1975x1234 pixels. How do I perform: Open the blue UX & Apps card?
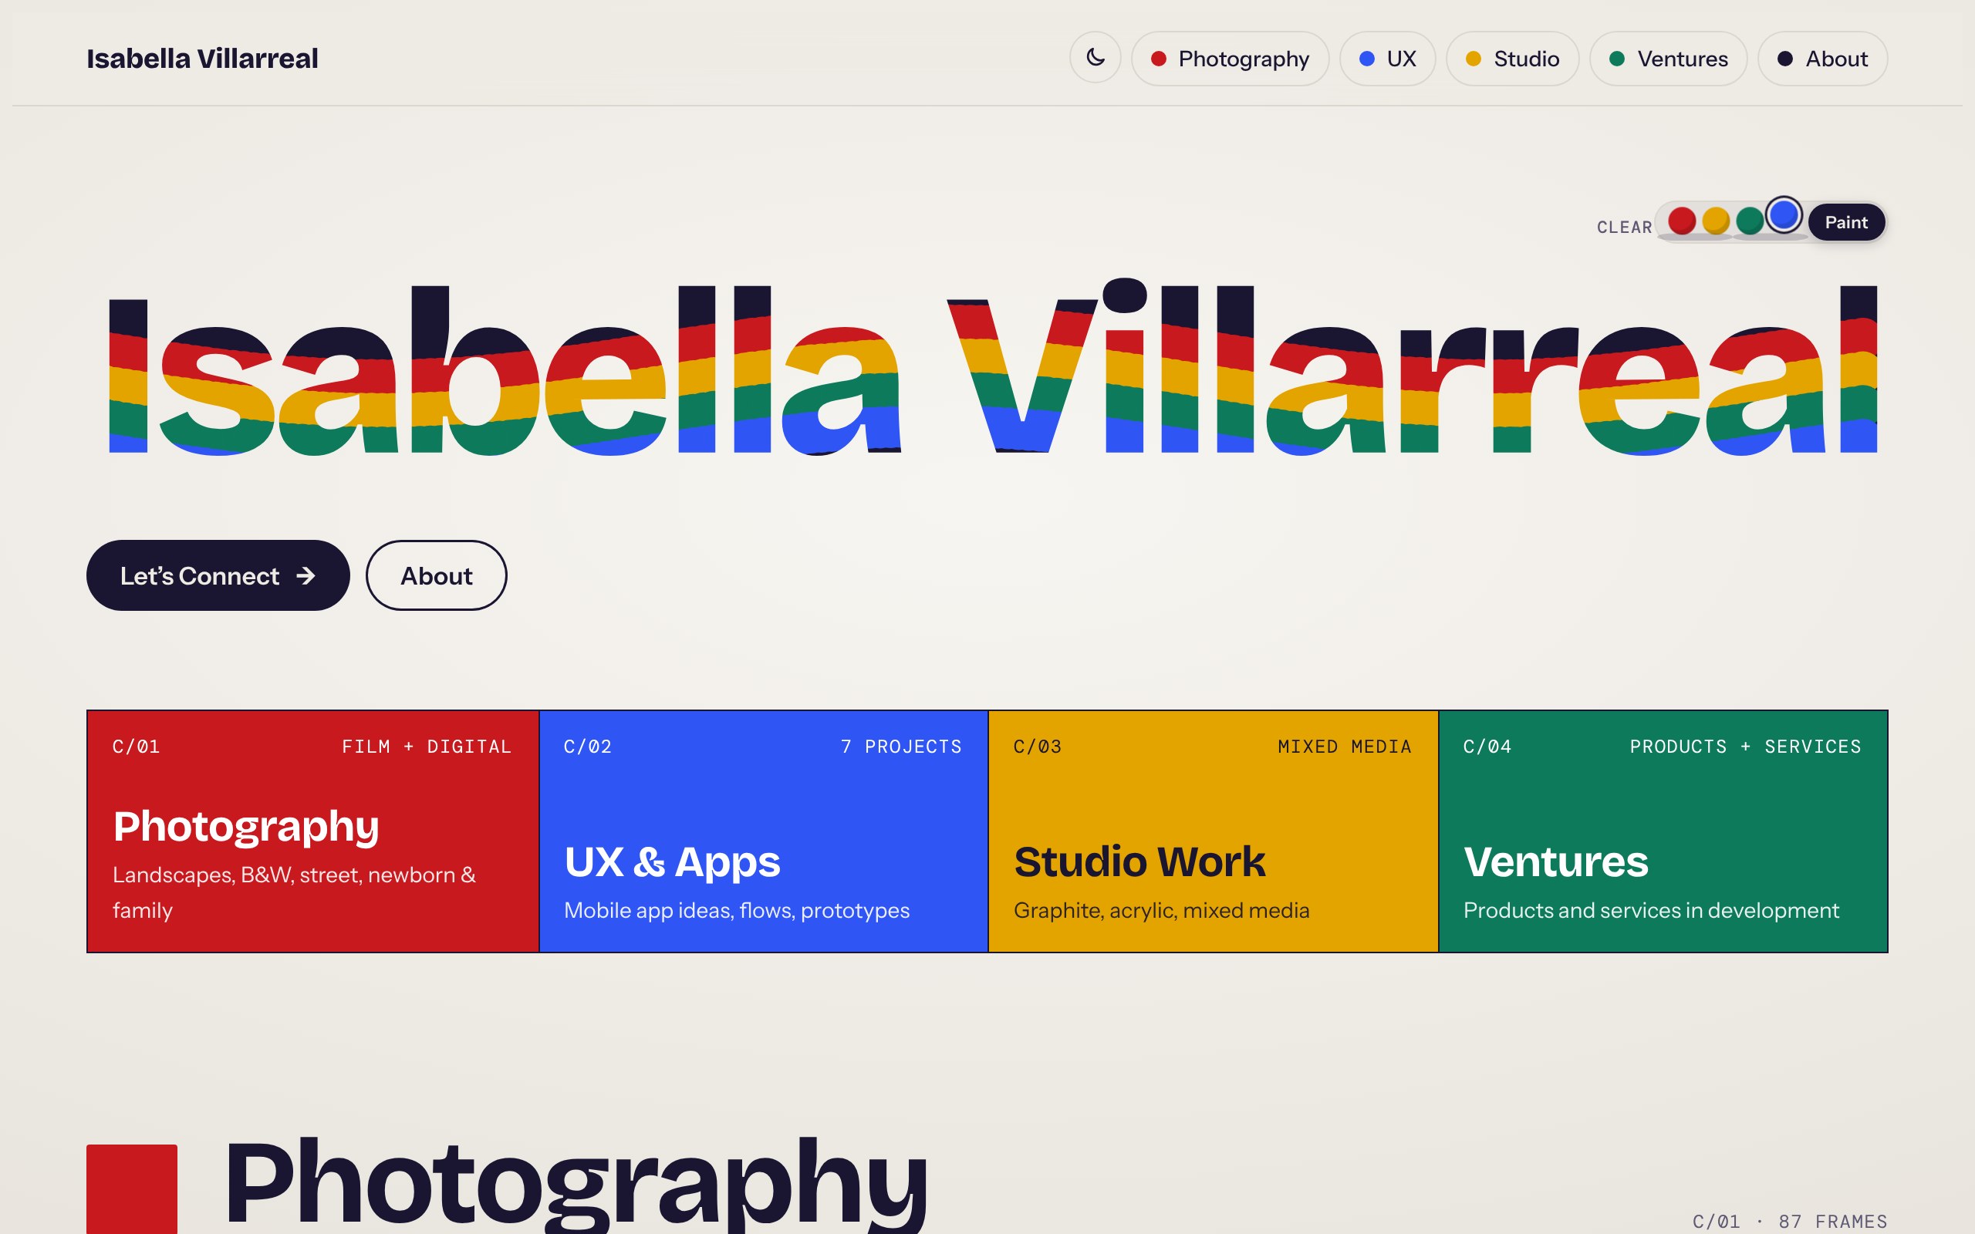(763, 831)
